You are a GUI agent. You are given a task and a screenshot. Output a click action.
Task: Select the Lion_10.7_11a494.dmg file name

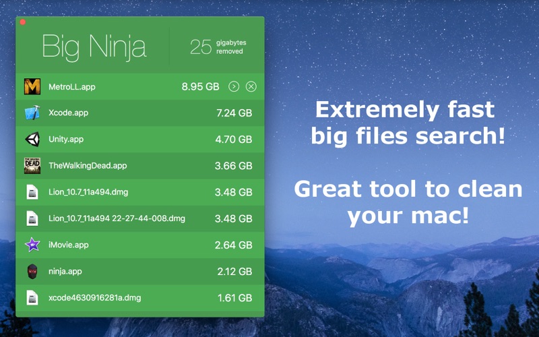pyautogui.click(x=88, y=192)
